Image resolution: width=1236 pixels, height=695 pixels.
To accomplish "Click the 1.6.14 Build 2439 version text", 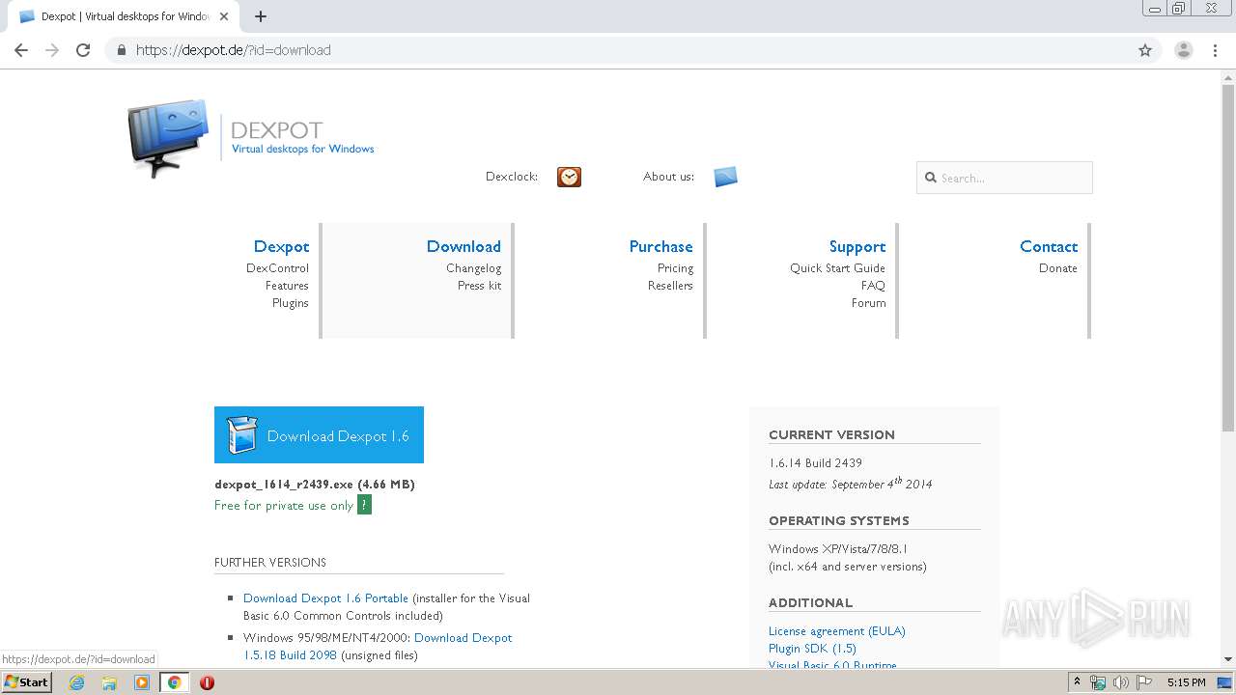I will [x=815, y=463].
